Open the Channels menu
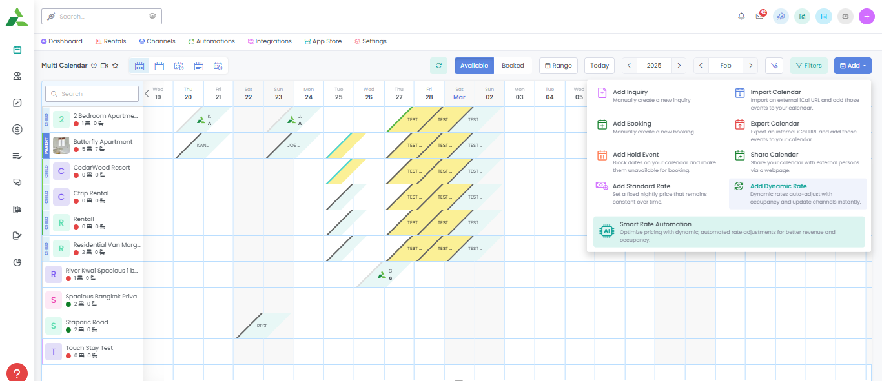This screenshot has width=882, height=381. [x=157, y=41]
